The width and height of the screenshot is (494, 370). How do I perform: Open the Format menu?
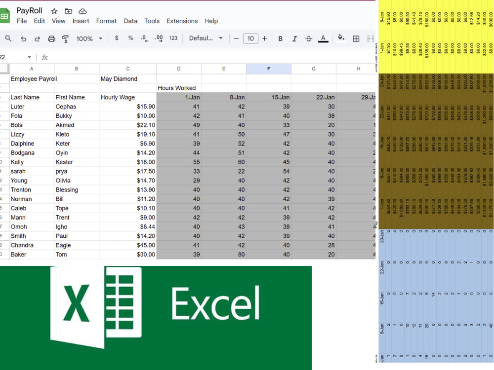(x=107, y=21)
